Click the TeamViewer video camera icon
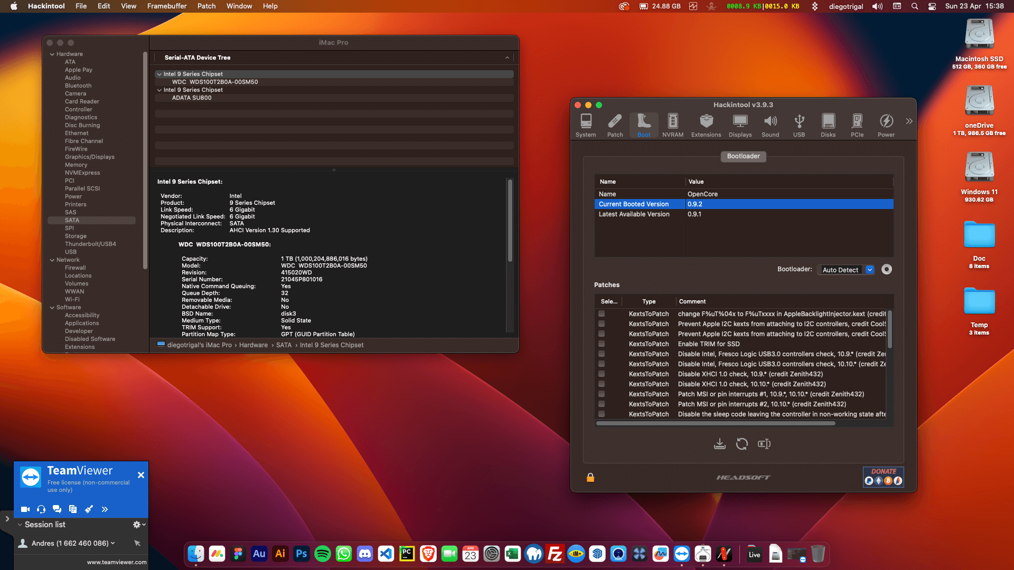Screen dimensions: 1014x570 point(25,509)
